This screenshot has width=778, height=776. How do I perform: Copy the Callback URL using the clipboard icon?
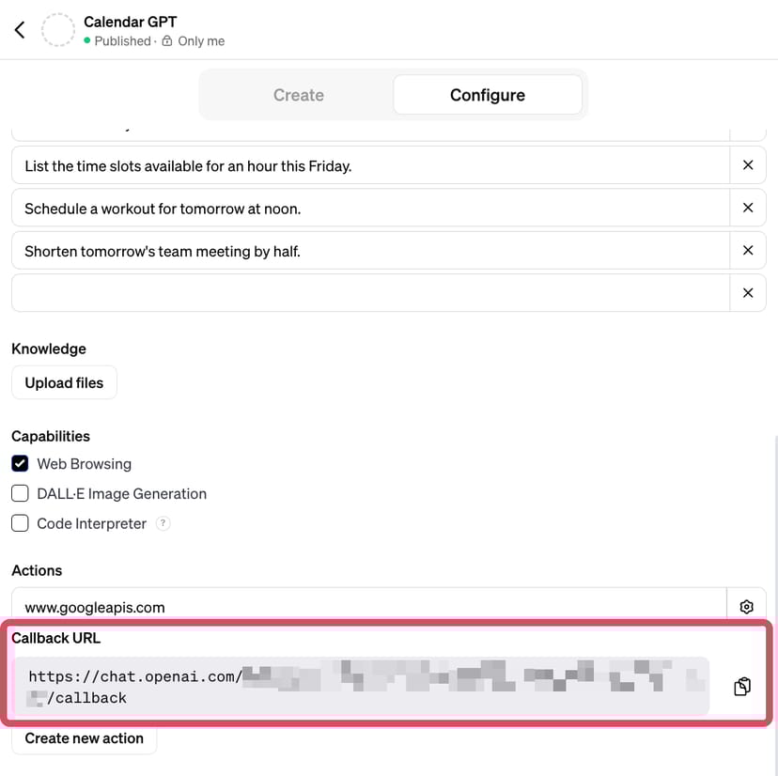point(742,687)
